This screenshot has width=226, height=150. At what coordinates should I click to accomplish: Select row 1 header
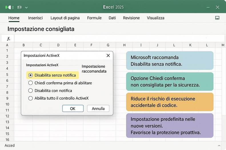coord(7,50)
